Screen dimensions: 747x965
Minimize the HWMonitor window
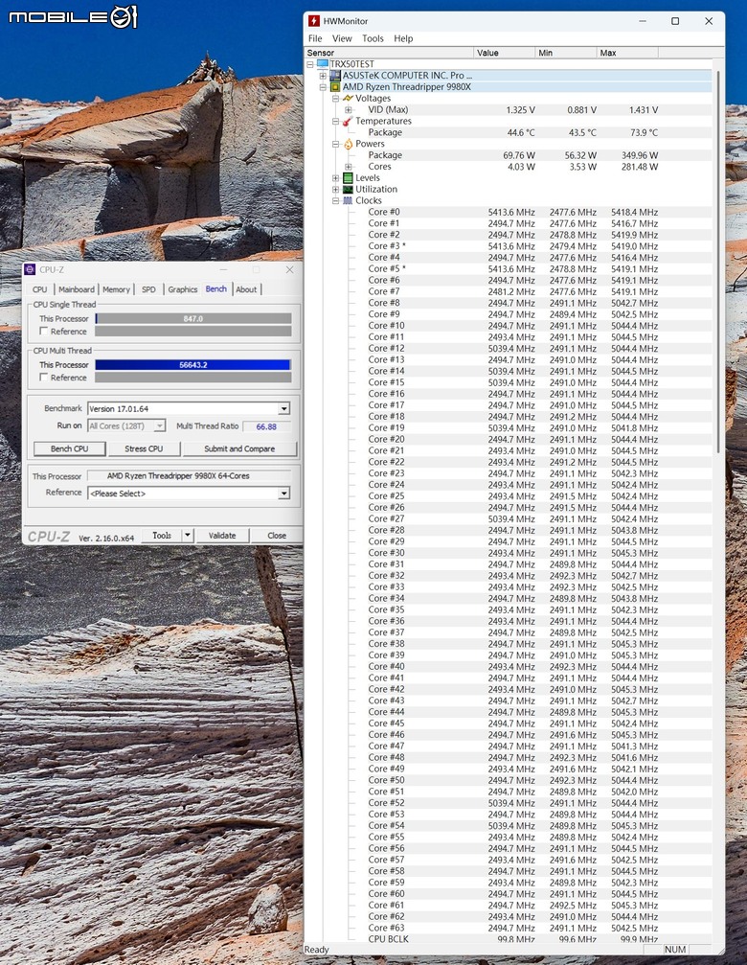tap(643, 21)
